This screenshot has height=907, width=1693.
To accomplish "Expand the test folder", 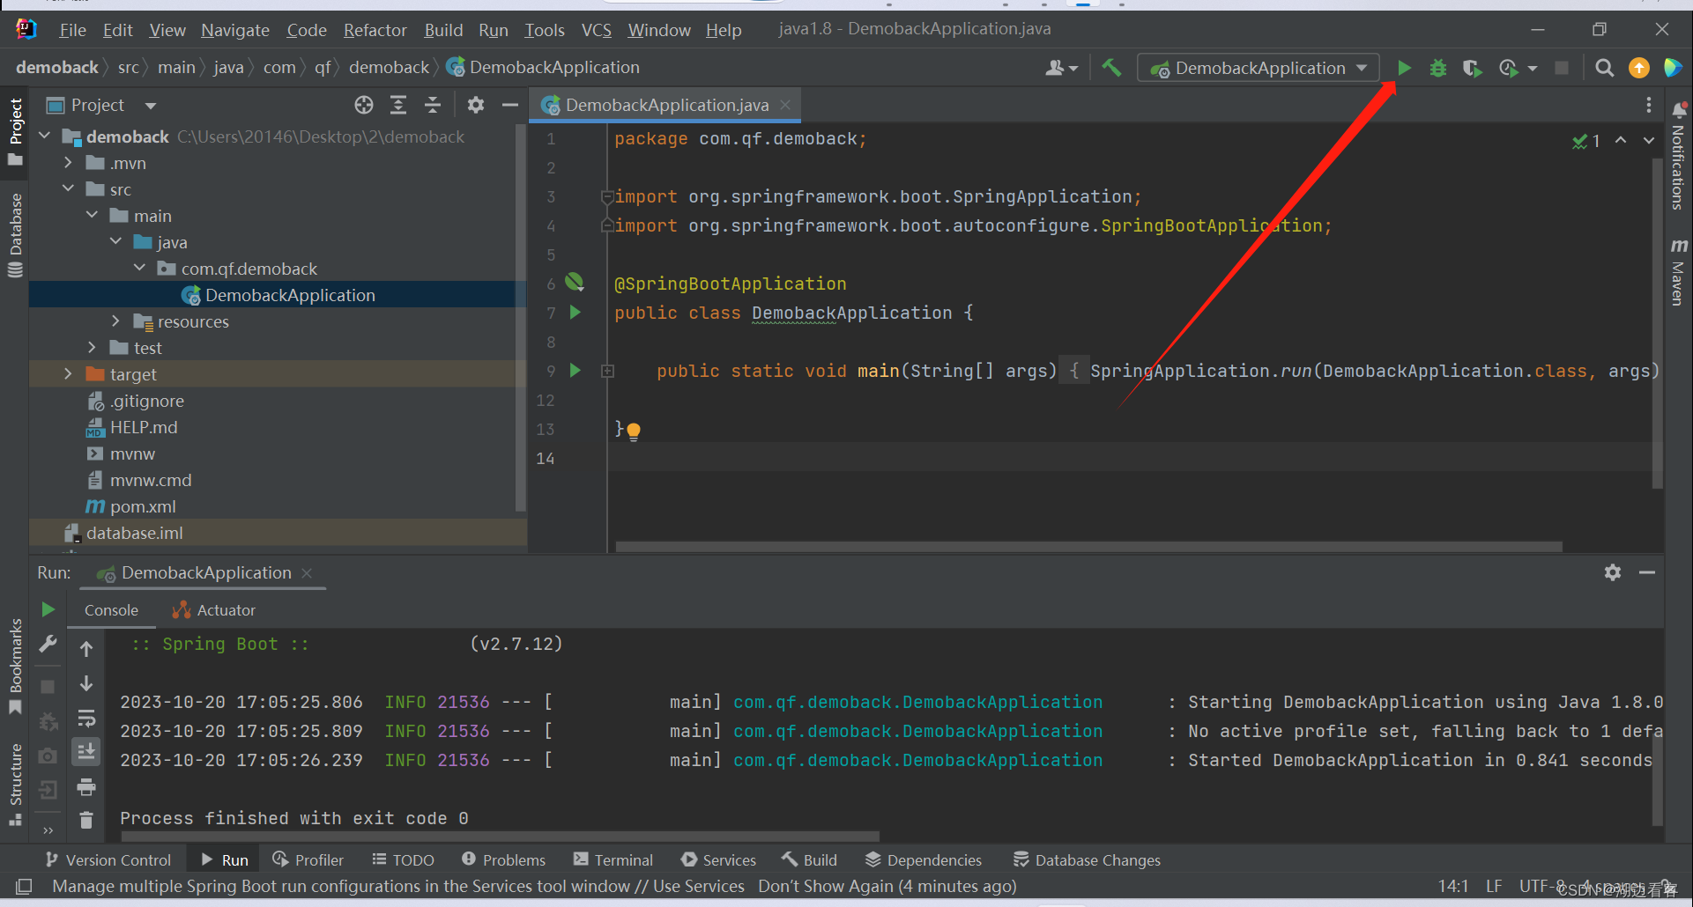I will point(92,348).
